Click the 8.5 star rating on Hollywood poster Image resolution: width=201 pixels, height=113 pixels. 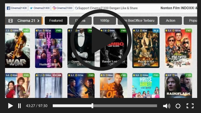tap(168, 31)
